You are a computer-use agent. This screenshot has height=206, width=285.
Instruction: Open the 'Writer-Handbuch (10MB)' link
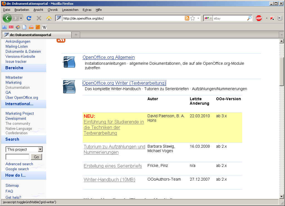pos(109,179)
